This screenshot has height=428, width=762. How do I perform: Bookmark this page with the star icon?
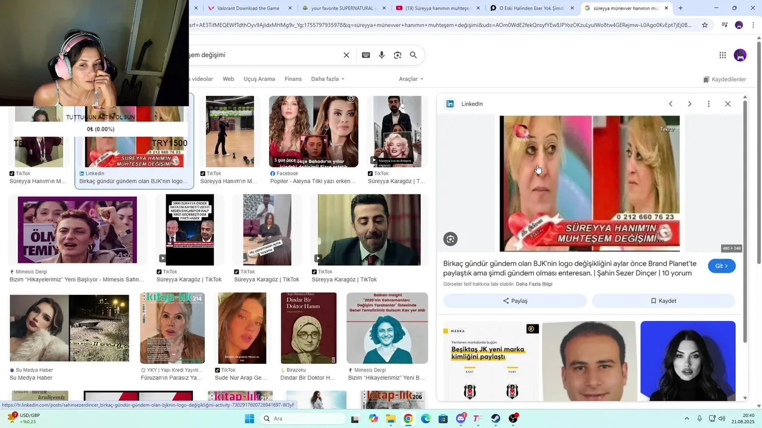(705, 25)
